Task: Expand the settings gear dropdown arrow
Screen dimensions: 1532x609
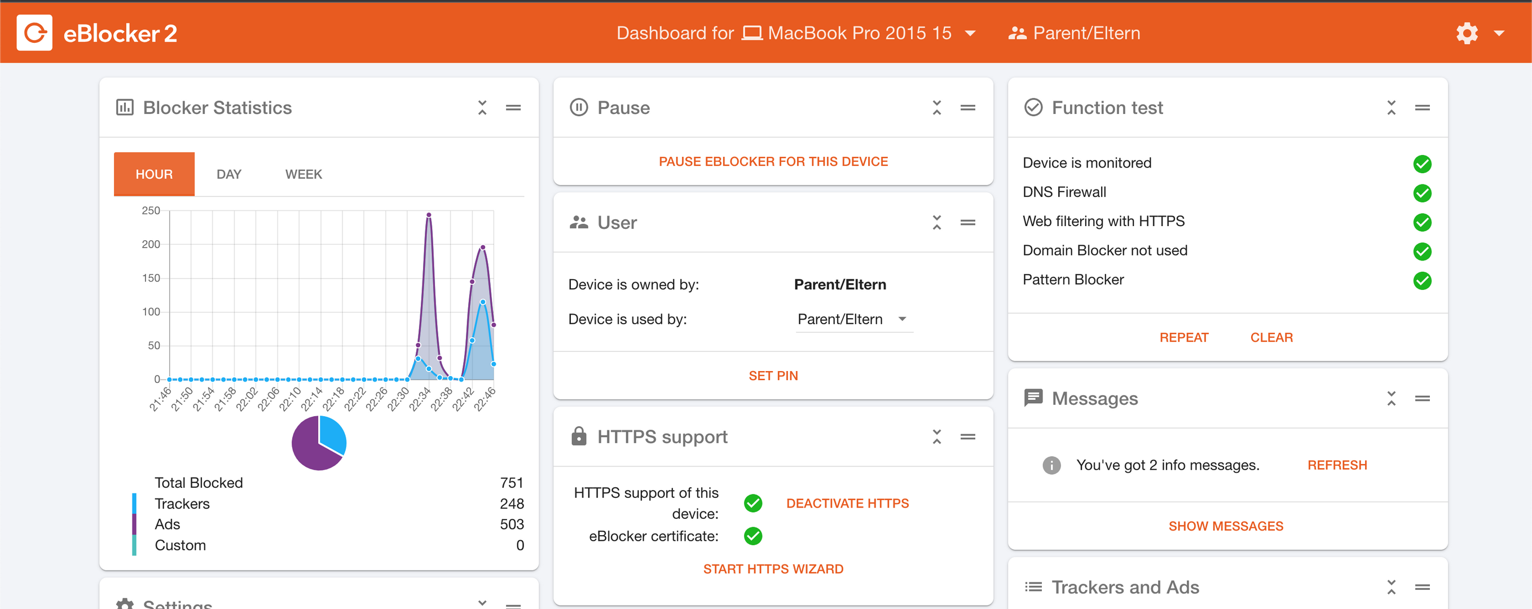Action: pos(1499,33)
